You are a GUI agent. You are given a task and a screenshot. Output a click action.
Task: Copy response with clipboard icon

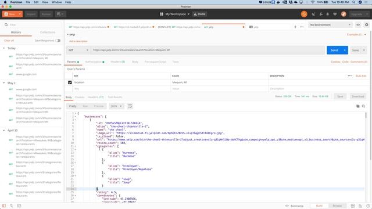tap(358, 106)
